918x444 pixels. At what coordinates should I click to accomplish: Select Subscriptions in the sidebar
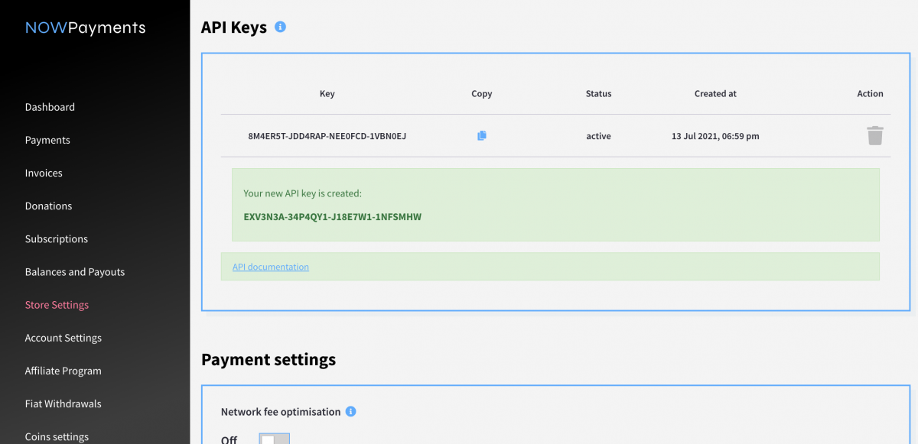(x=56, y=238)
